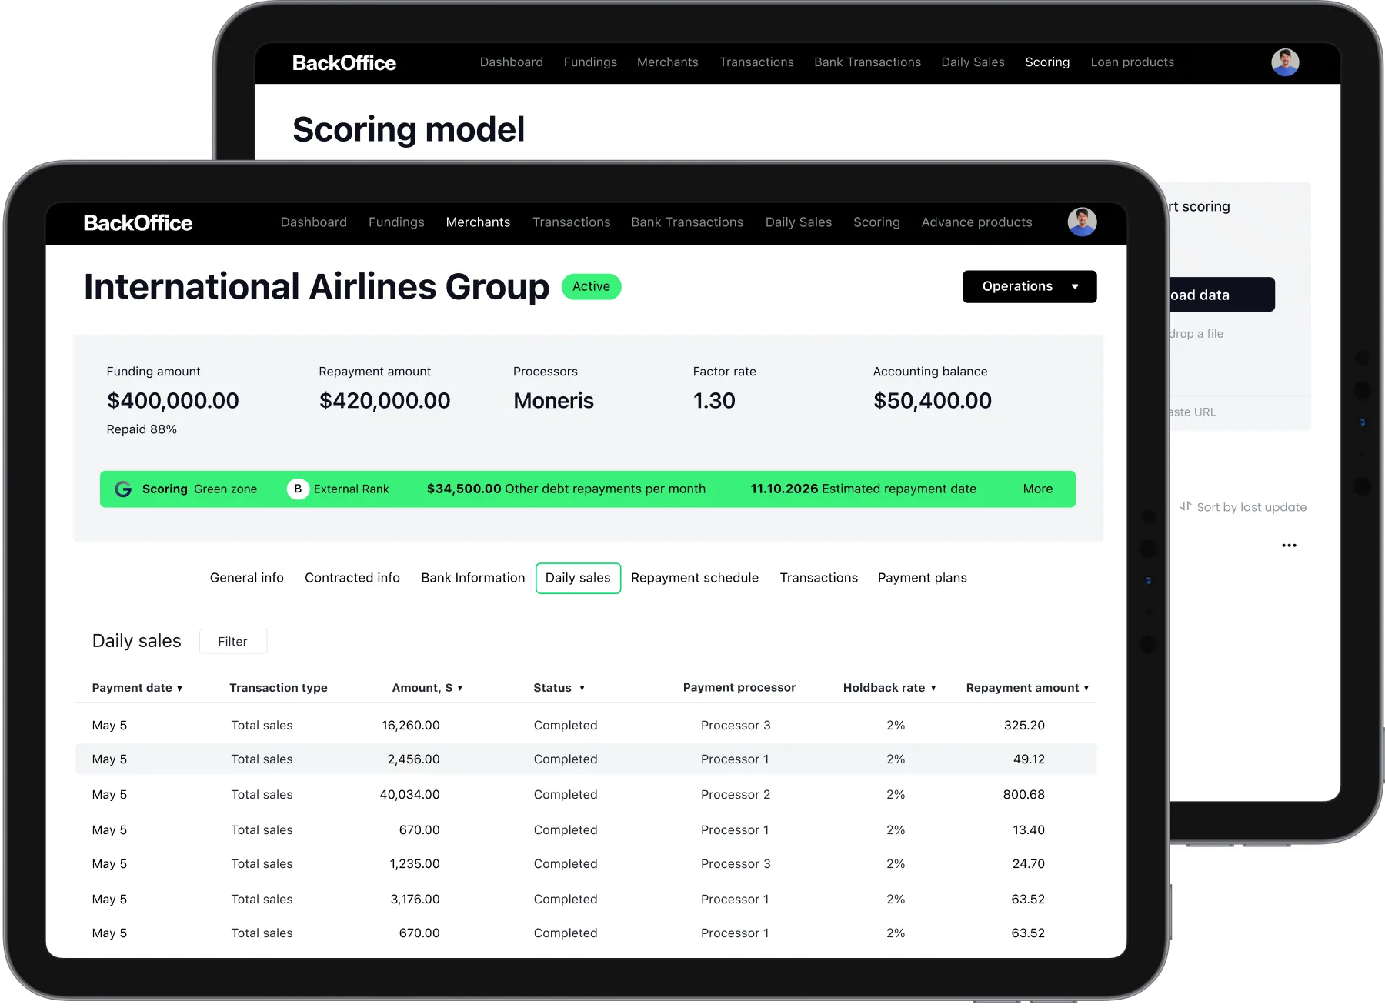1385x1008 pixels.
Task: Click Sort by last update in Scoring window
Action: point(1252,507)
